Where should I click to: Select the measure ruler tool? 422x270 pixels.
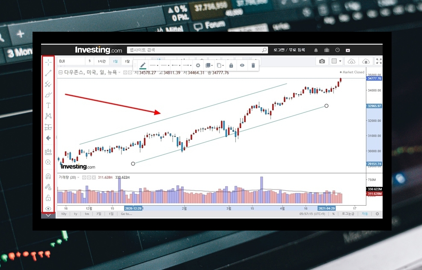tap(48, 152)
